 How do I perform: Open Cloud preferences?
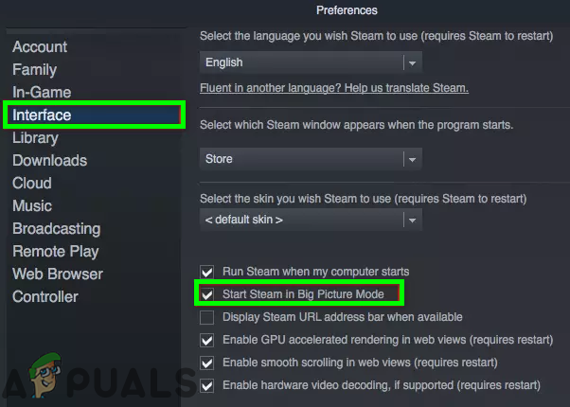(32, 183)
